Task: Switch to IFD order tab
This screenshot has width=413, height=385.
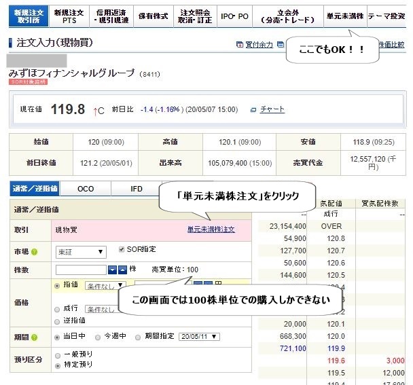Action: (136, 189)
